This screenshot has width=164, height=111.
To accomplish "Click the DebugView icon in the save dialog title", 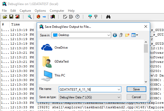I will 41,27.
